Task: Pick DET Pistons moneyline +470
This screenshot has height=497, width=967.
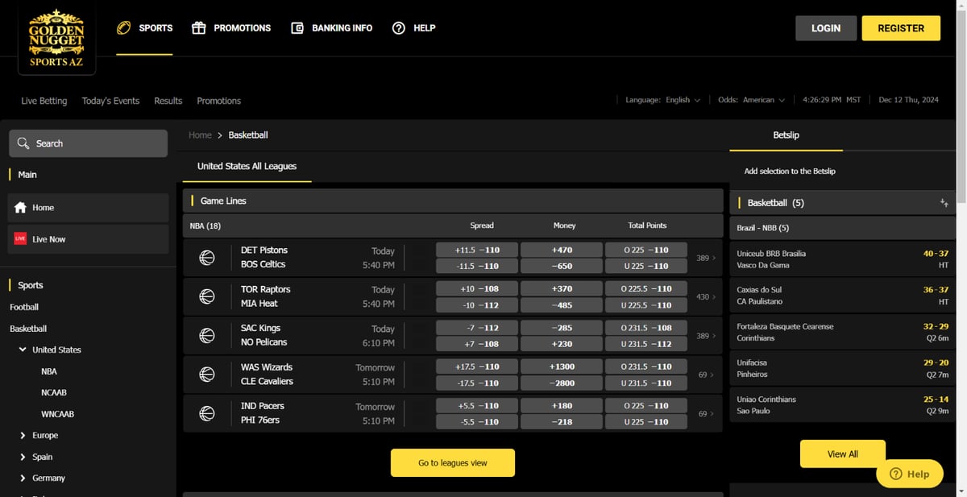Action: tap(562, 250)
